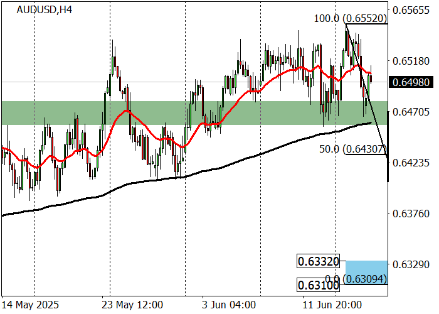Select the 100.0 (0.65520) Fibonacci level label
The image size is (439, 314).
pos(350,18)
